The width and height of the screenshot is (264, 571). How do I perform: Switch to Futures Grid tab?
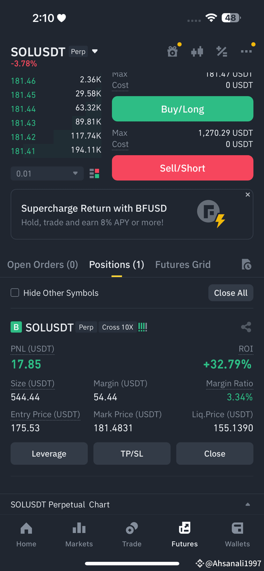click(x=183, y=265)
